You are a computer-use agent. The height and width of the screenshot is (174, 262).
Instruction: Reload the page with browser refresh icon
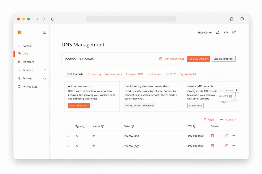[x=53, y=19]
